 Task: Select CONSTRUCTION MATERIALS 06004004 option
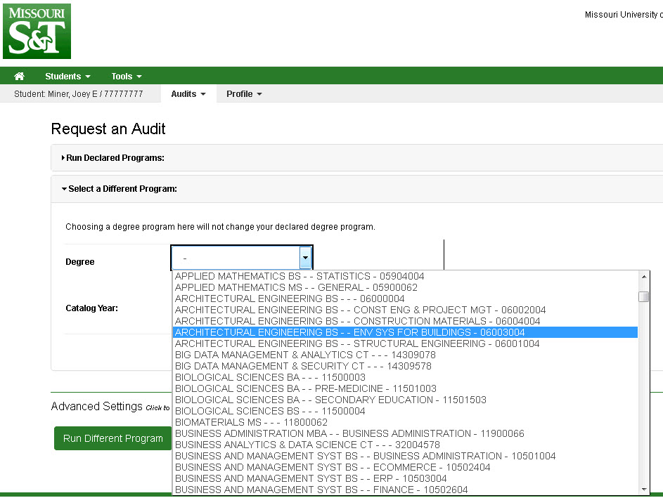click(405, 321)
